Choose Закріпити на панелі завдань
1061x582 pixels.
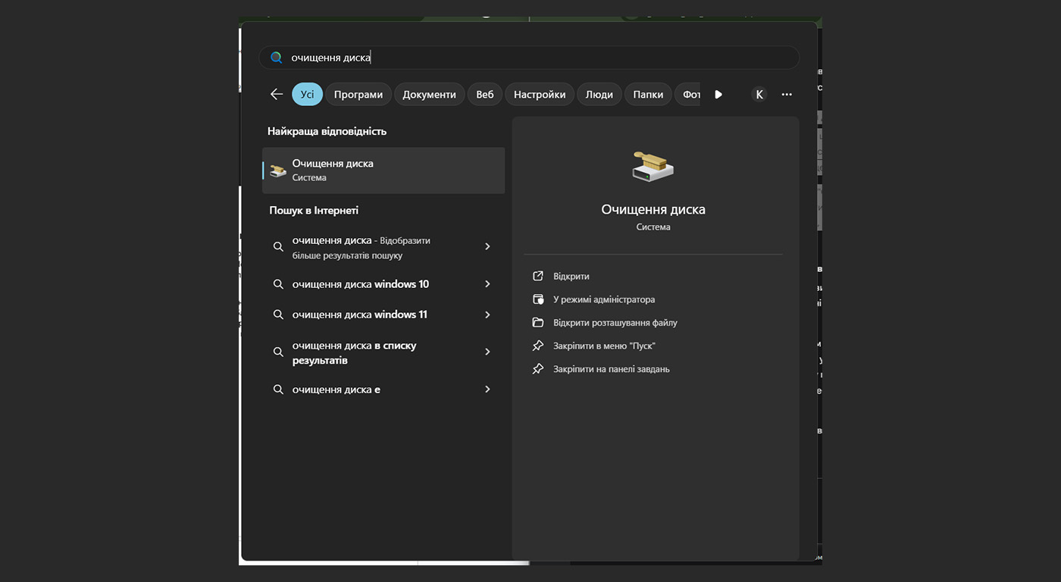pos(612,370)
